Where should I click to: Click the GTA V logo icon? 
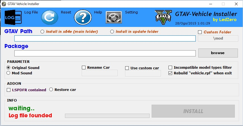tap(163, 17)
